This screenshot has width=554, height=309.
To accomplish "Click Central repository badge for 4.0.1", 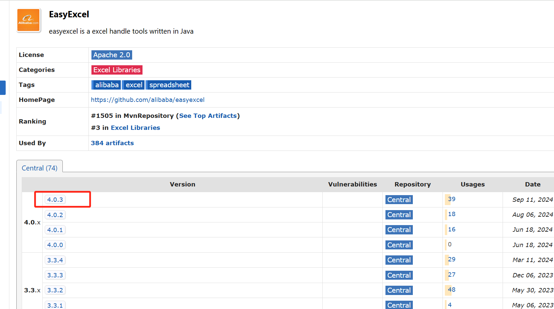I will tap(399, 230).
